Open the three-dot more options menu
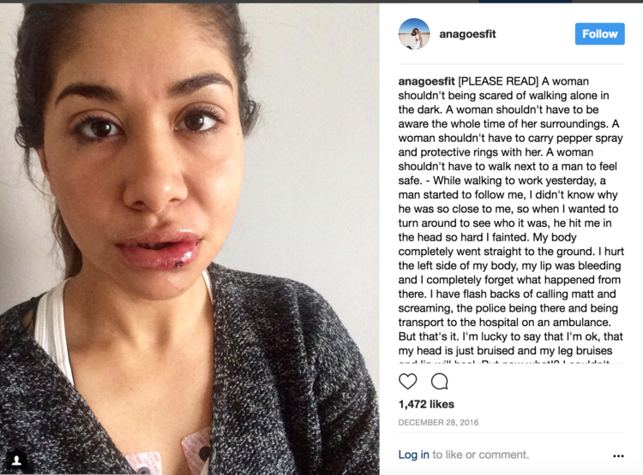The width and height of the screenshot is (643, 475). coord(618,456)
